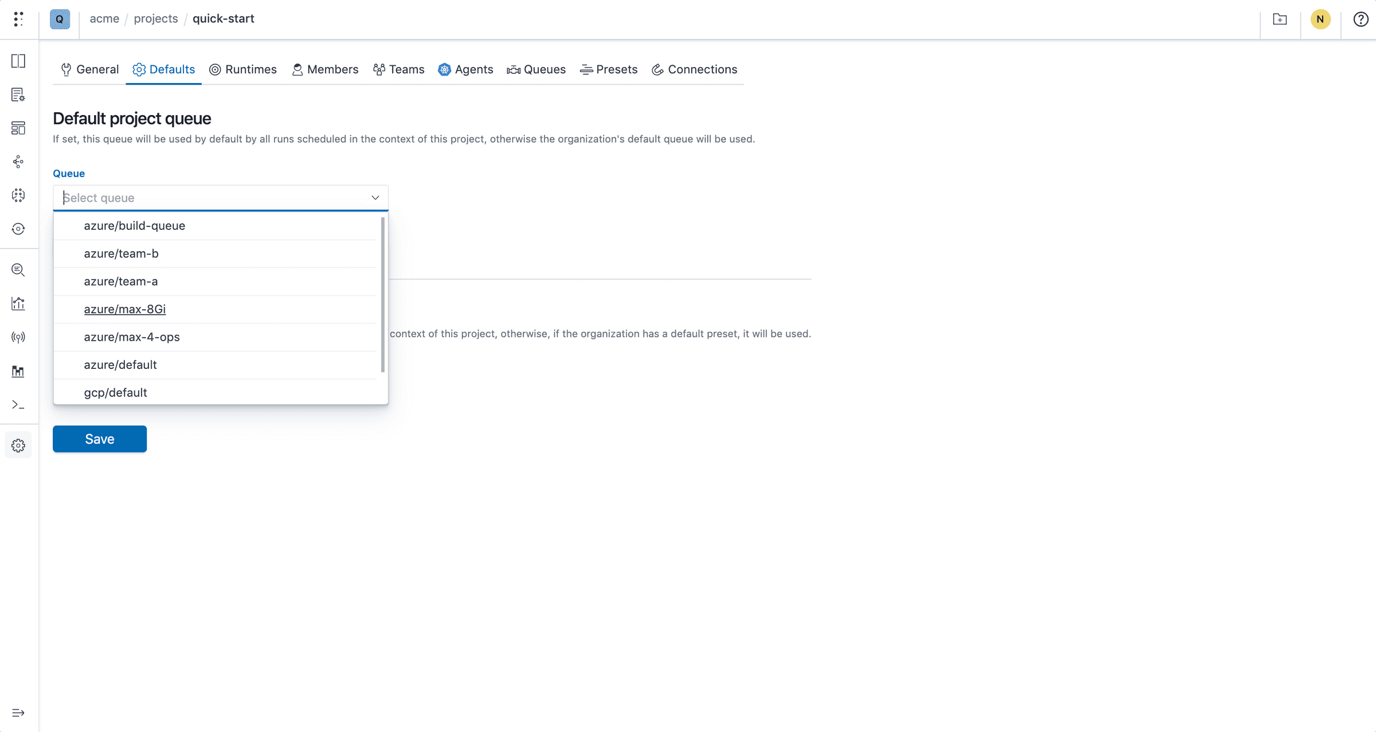Screen dimensions: 1376x732
Task: Click the new project folder icon
Action: pos(1280,19)
